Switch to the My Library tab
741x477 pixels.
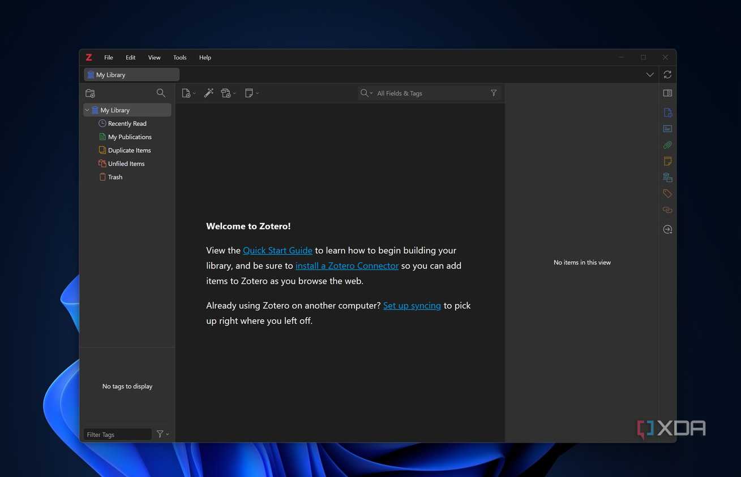(x=132, y=75)
